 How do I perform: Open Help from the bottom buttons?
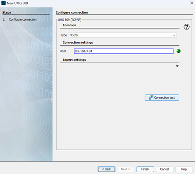tap(184, 169)
